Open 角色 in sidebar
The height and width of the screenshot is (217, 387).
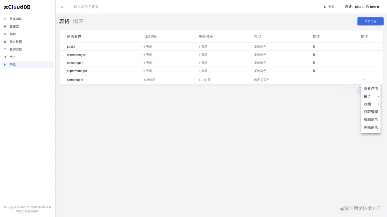click(x=28, y=65)
